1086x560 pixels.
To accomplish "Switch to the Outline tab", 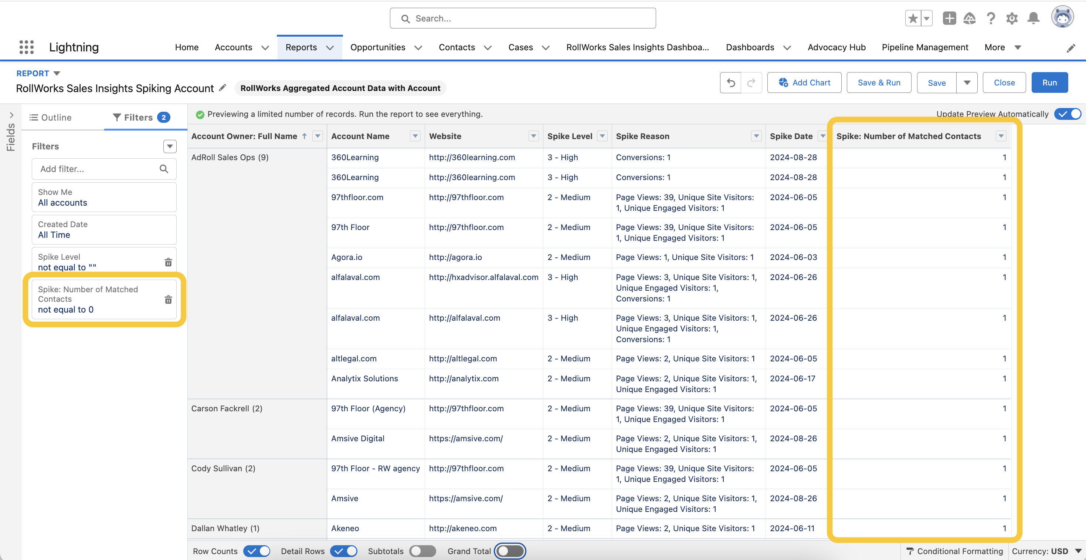I will click(50, 117).
